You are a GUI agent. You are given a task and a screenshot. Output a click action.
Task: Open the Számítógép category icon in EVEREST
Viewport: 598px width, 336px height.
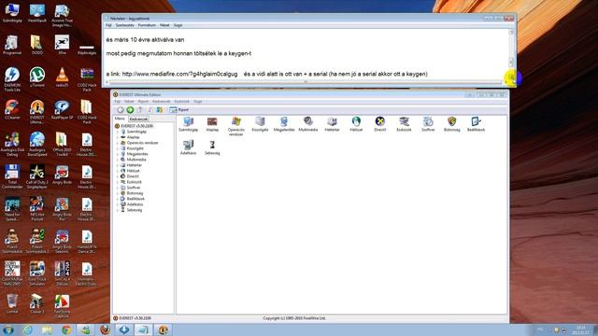189,124
